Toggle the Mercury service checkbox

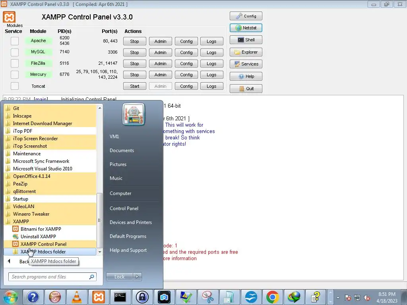[15, 75]
